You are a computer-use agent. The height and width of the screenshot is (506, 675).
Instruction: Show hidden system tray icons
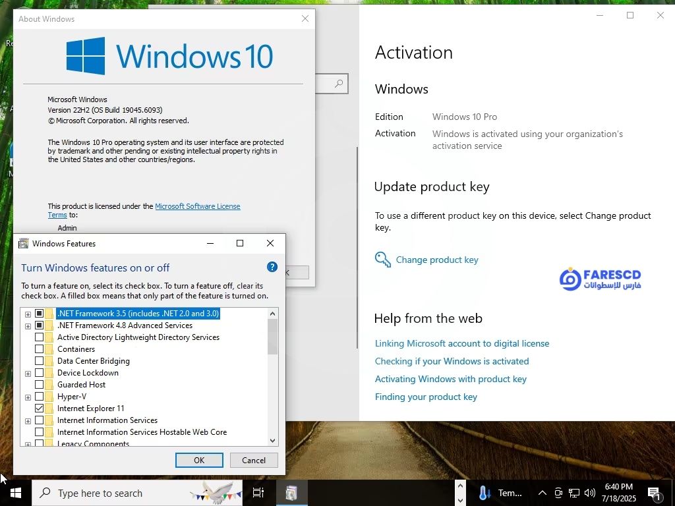coord(543,493)
